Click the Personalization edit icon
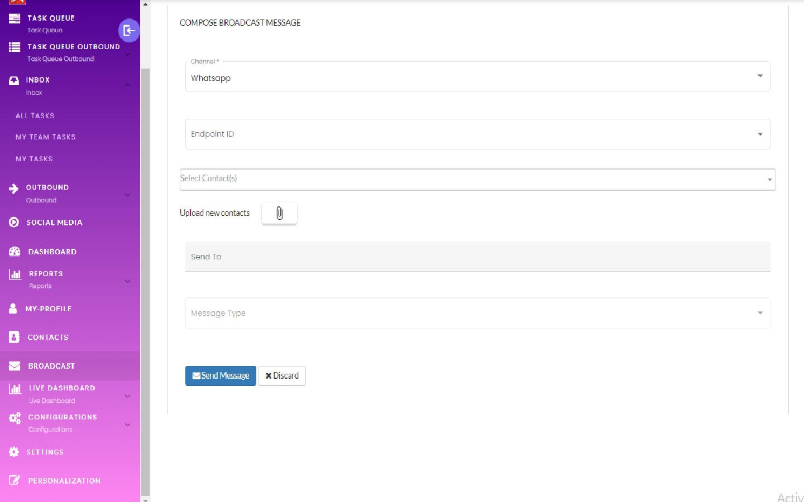804x502 pixels. [x=15, y=480]
